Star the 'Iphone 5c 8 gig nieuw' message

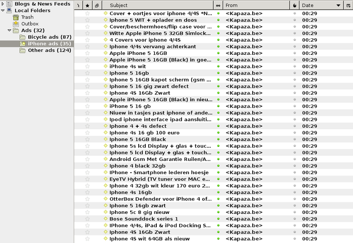pyautogui.click(x=87, y=212)
